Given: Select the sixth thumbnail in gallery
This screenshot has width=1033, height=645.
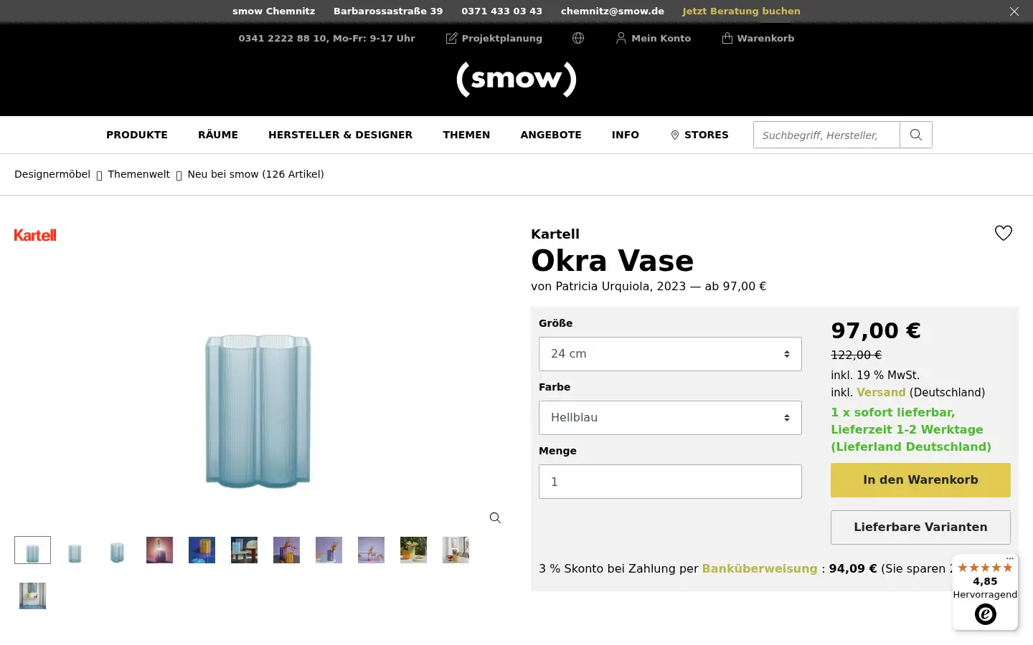Looking at the screenshot, I should coord(244,550).
